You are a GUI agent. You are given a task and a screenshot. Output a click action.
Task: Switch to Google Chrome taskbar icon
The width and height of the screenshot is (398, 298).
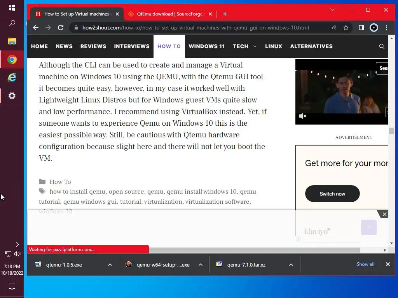12,59
